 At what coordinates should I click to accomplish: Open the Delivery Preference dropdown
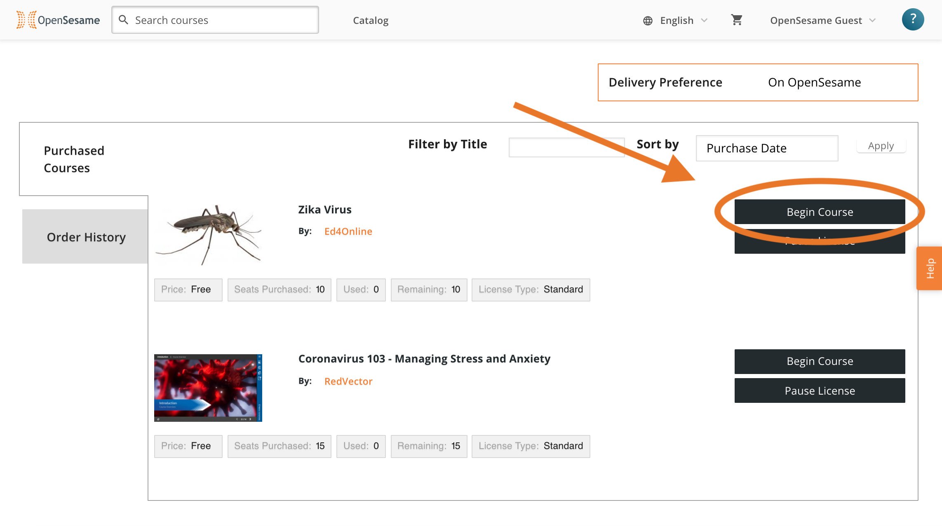[758, 82]
